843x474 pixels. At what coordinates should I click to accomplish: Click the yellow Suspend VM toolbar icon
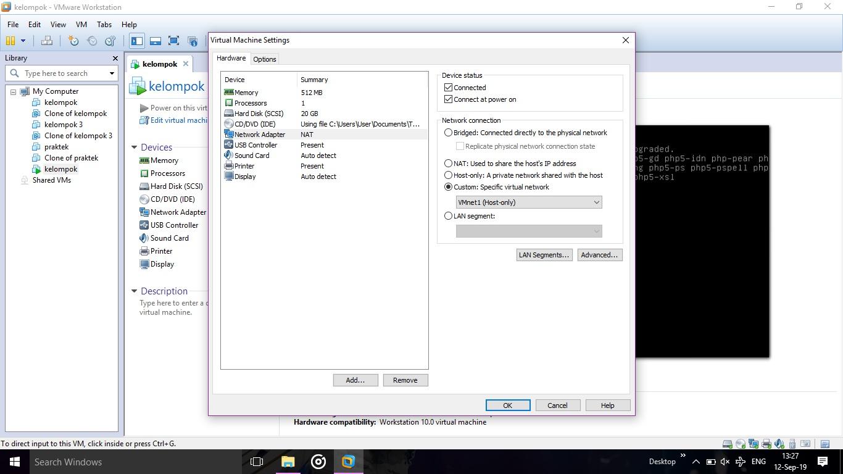pos(10,41)
